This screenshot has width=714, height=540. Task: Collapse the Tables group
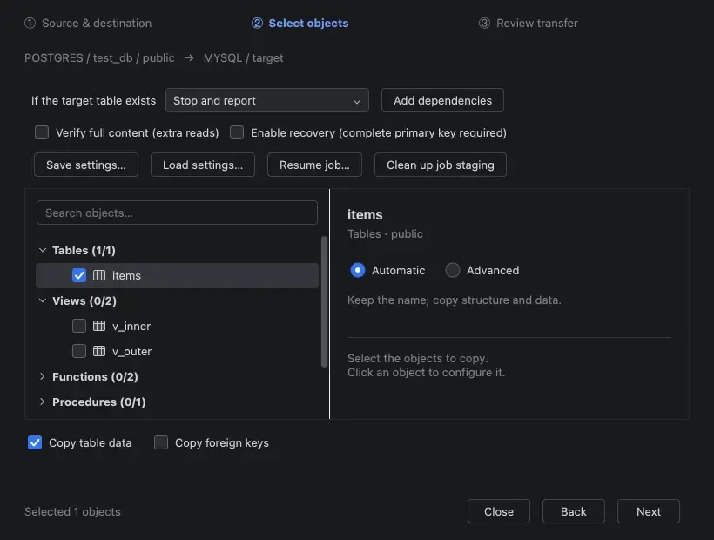click(43, 250)
